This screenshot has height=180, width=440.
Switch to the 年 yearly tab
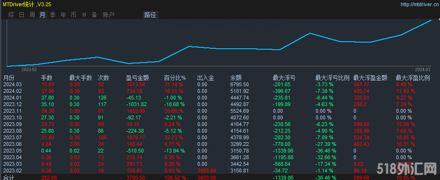click(x=63, y=15)
